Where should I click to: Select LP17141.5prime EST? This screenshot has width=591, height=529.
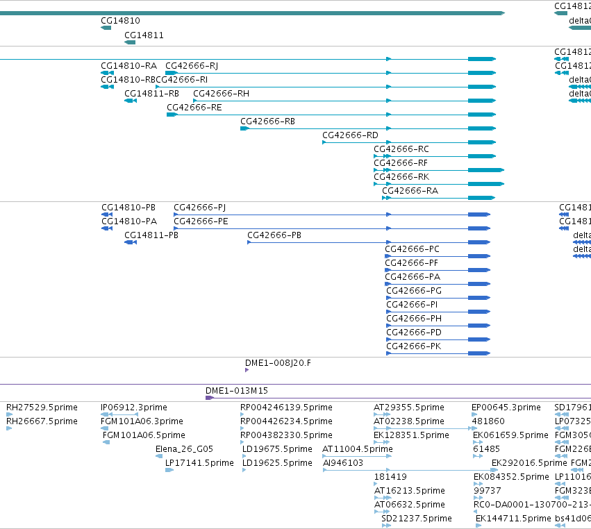(199, 464)
